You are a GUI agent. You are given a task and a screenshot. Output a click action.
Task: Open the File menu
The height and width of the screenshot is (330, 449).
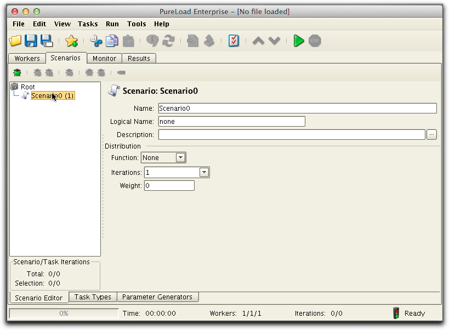point(19,24)
